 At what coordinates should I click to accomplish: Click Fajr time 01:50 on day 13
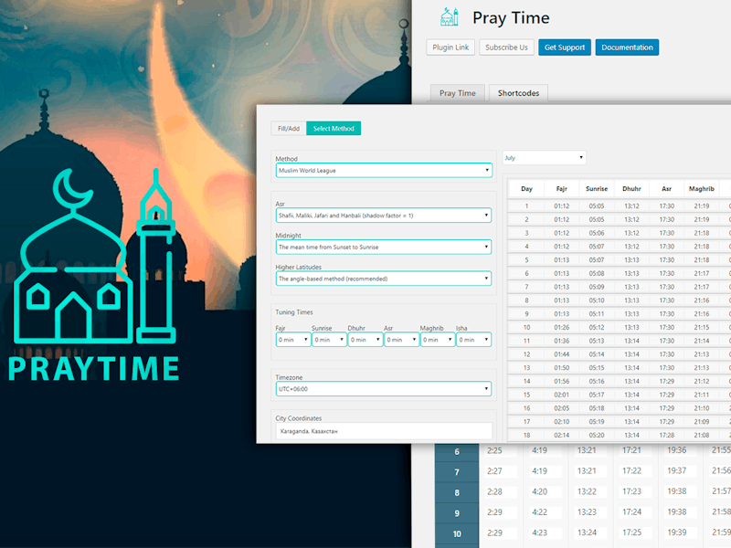point(561,368)
